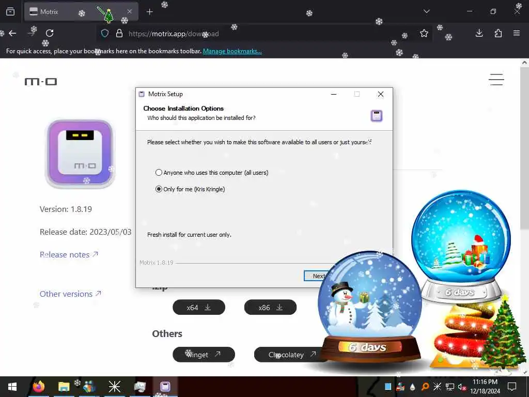This screenshot has height=397, width=529.
Task: Open the list all tabs dropdown
Action: pos(426,11)
